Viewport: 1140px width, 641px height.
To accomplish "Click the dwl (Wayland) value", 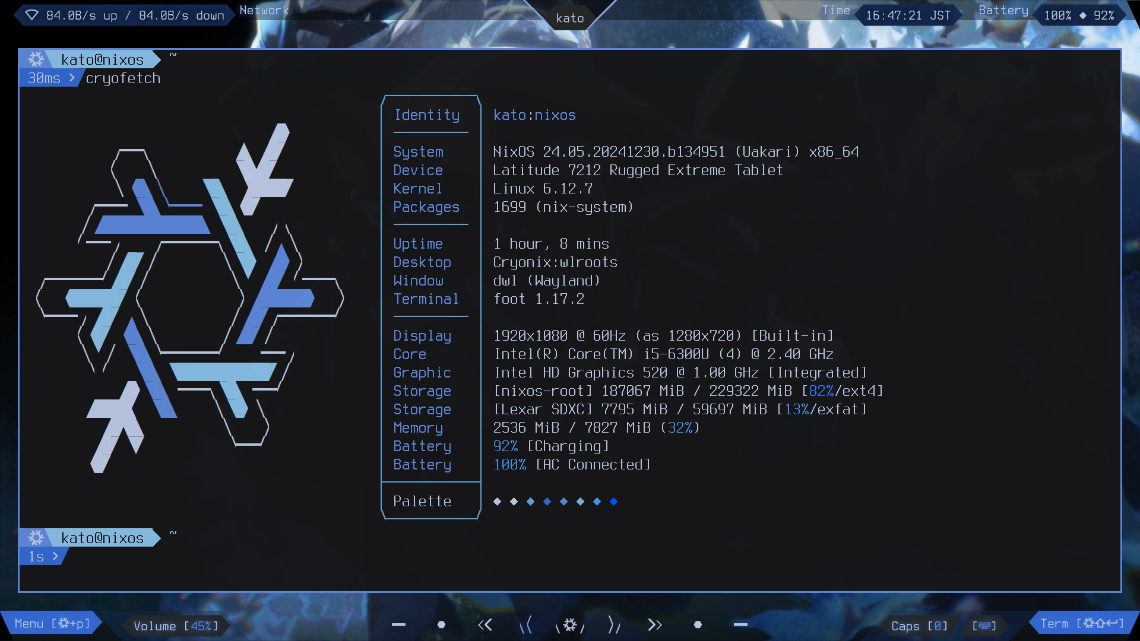I will (546, 281).
